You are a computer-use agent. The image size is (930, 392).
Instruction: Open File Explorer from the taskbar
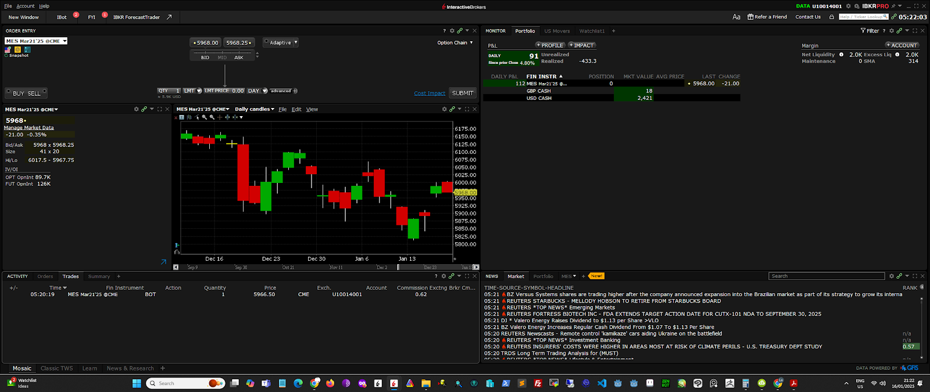(x=426, y=383)
